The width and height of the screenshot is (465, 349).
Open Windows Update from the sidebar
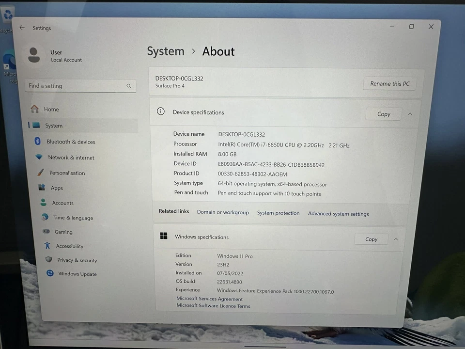(x=77, y=274)
